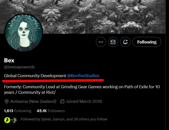View the 1,613 Following list
Screen dimensions: 169x130
coord(18,111)
